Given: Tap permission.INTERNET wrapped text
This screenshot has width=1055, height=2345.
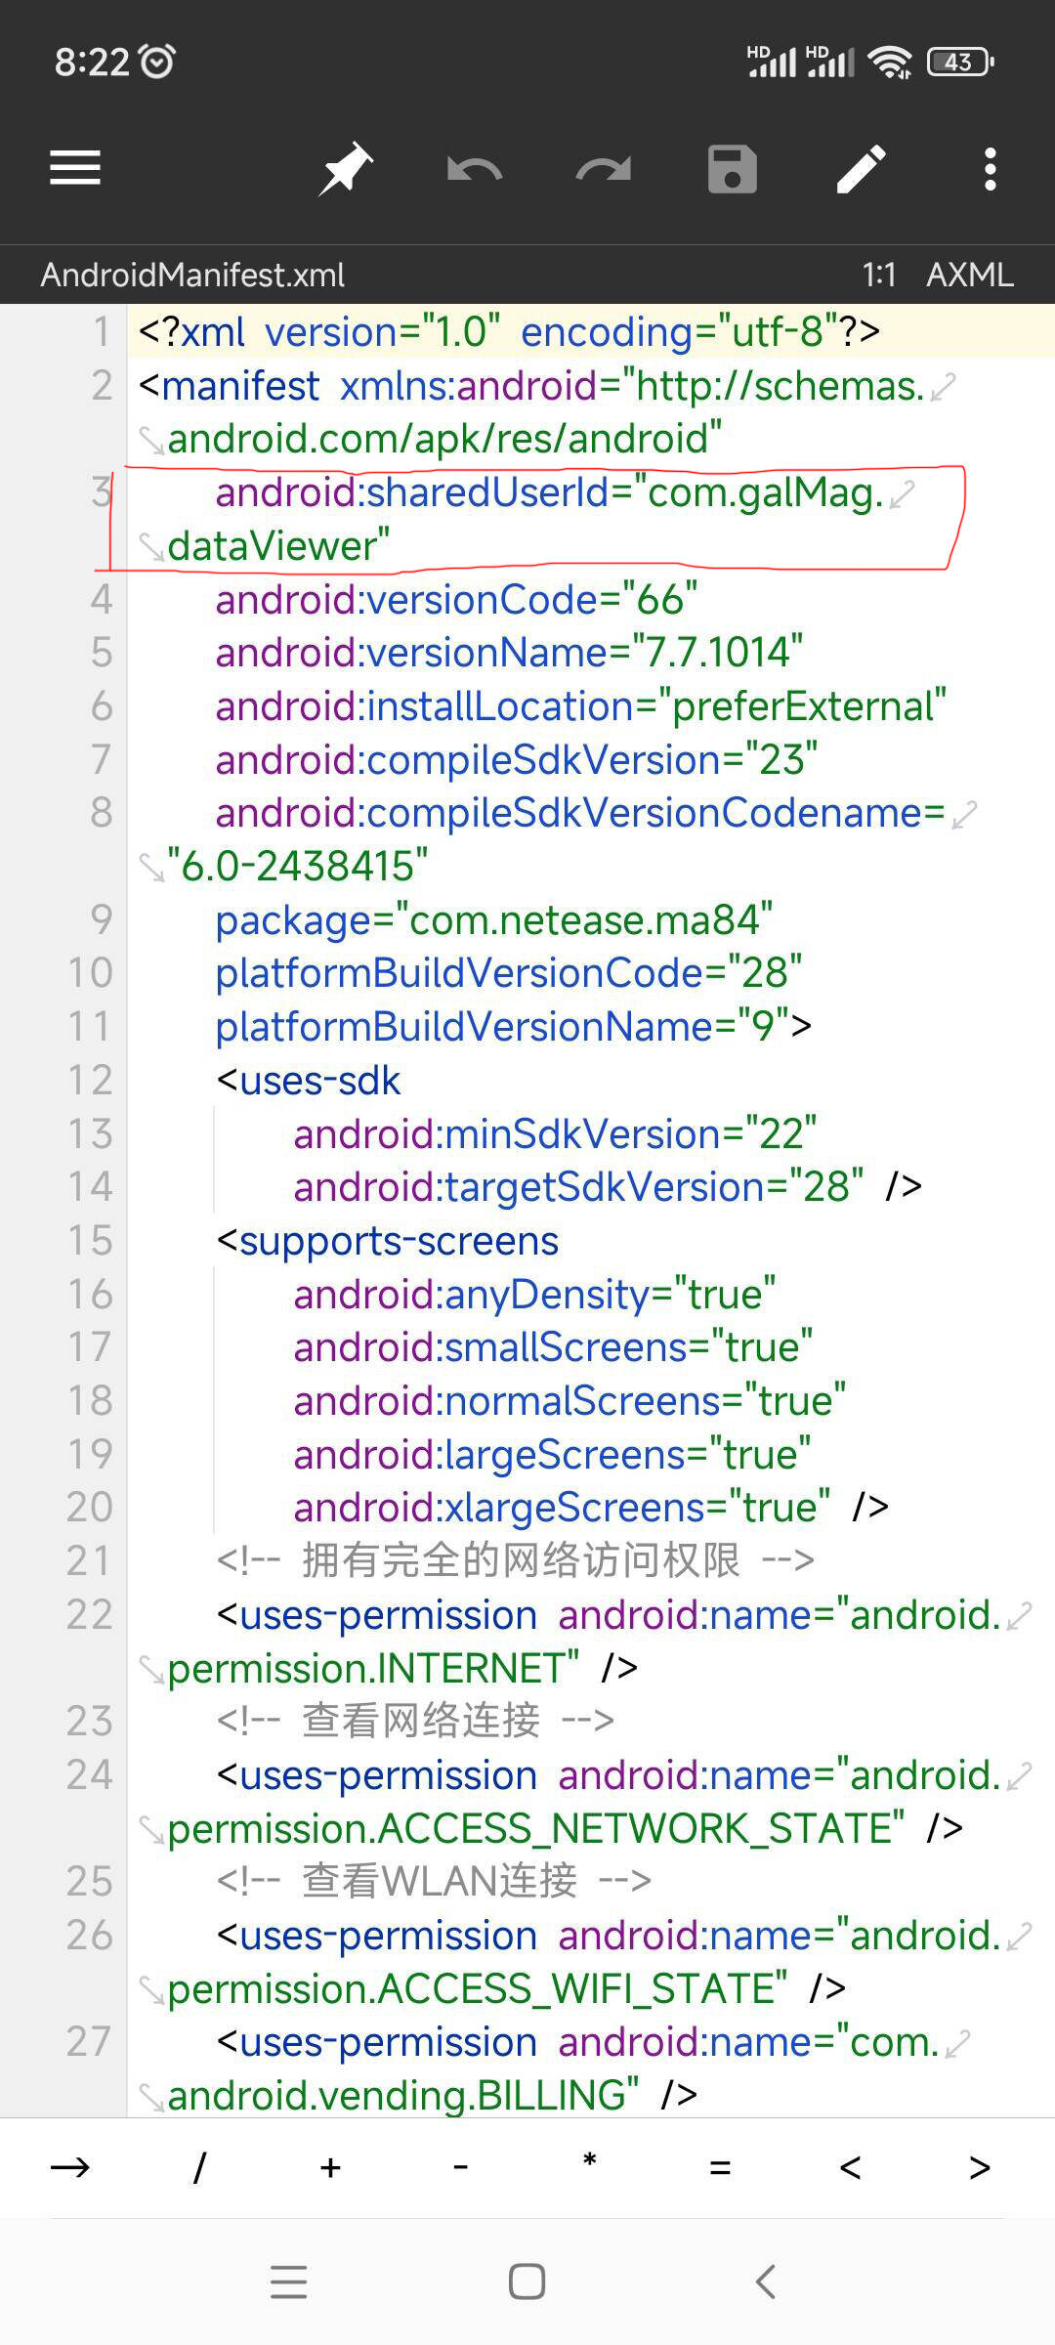Looking at the screenshot, I should pos(373,1667).
